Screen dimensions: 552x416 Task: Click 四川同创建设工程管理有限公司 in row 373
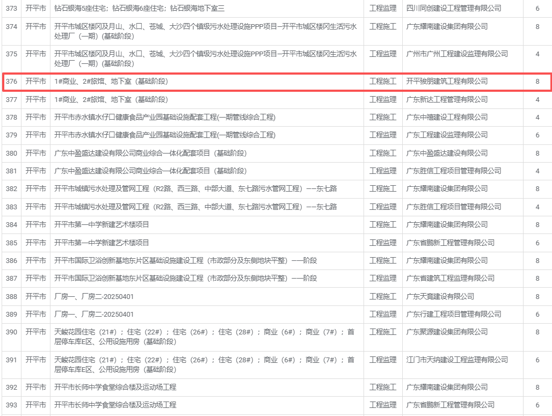point(454,9)
